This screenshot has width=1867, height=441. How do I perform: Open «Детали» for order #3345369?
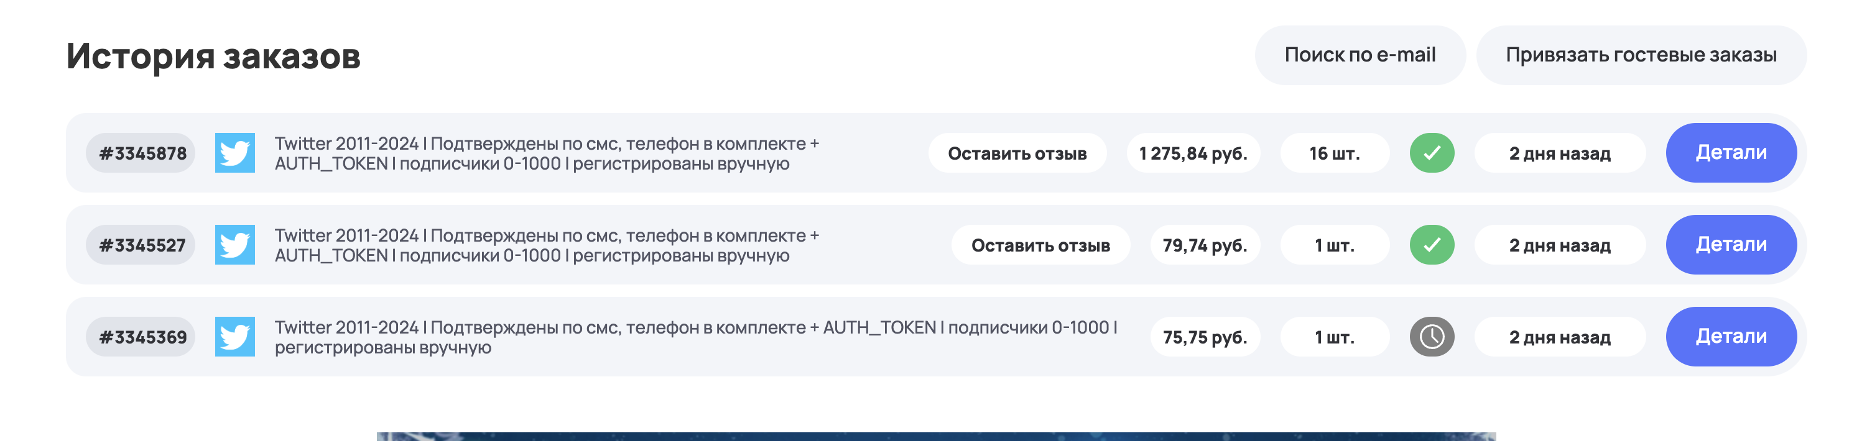click(1731, 337)
